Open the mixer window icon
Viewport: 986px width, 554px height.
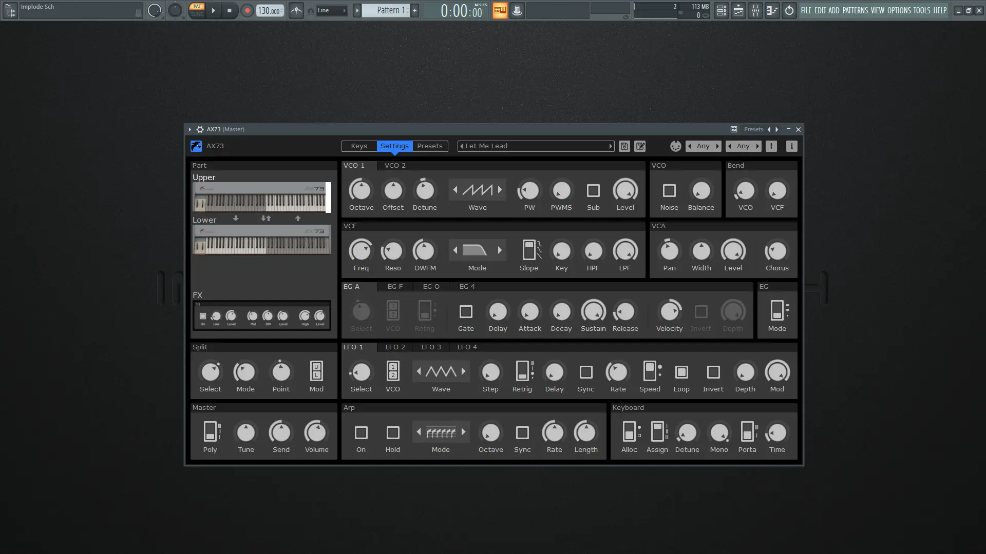pos(755,10)
